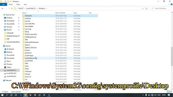Select the 'TextInput' folder name
Screen dimensions: 173x97
(28, 71)
